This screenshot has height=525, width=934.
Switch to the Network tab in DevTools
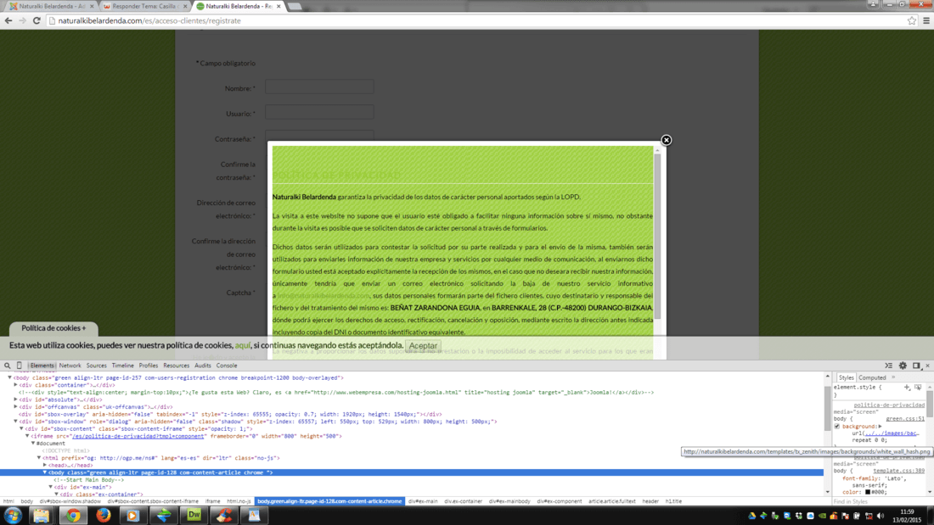click(x=70, y=366)
